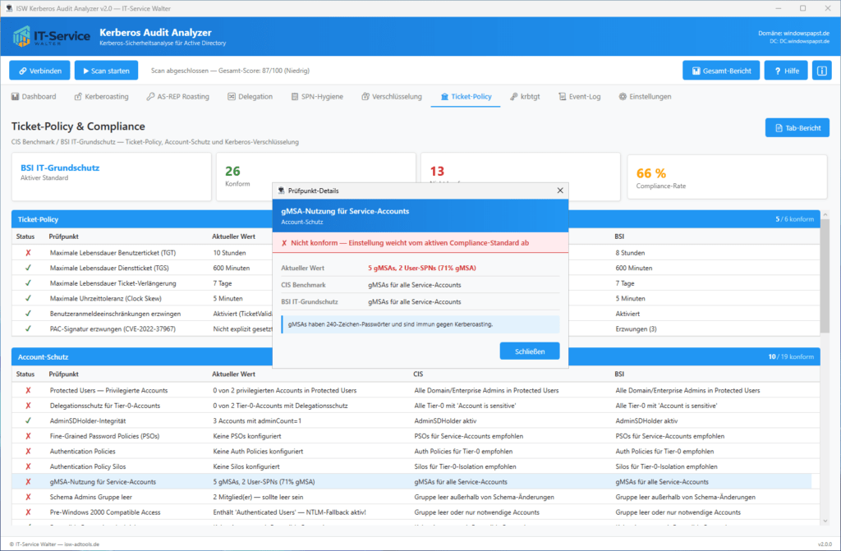Click the Account-Schutz section header
Image resolution: width=841 pixels, height=551 pixels.
click(416, 356)
